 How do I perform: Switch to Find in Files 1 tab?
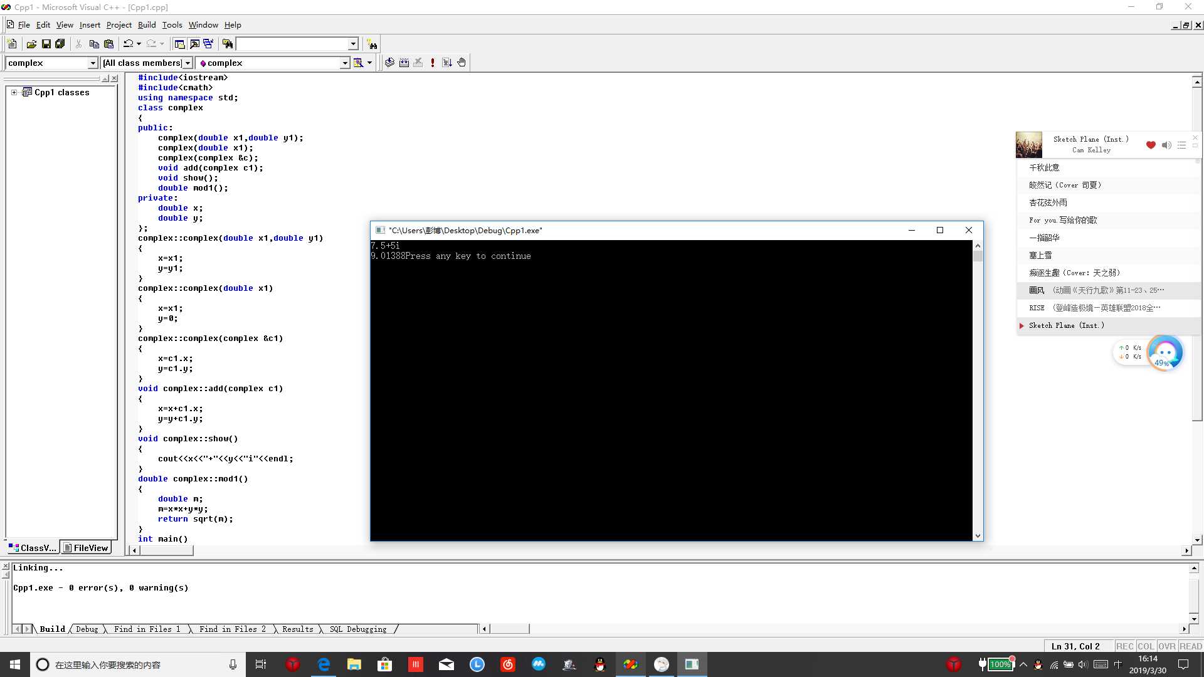click(147, 629)
